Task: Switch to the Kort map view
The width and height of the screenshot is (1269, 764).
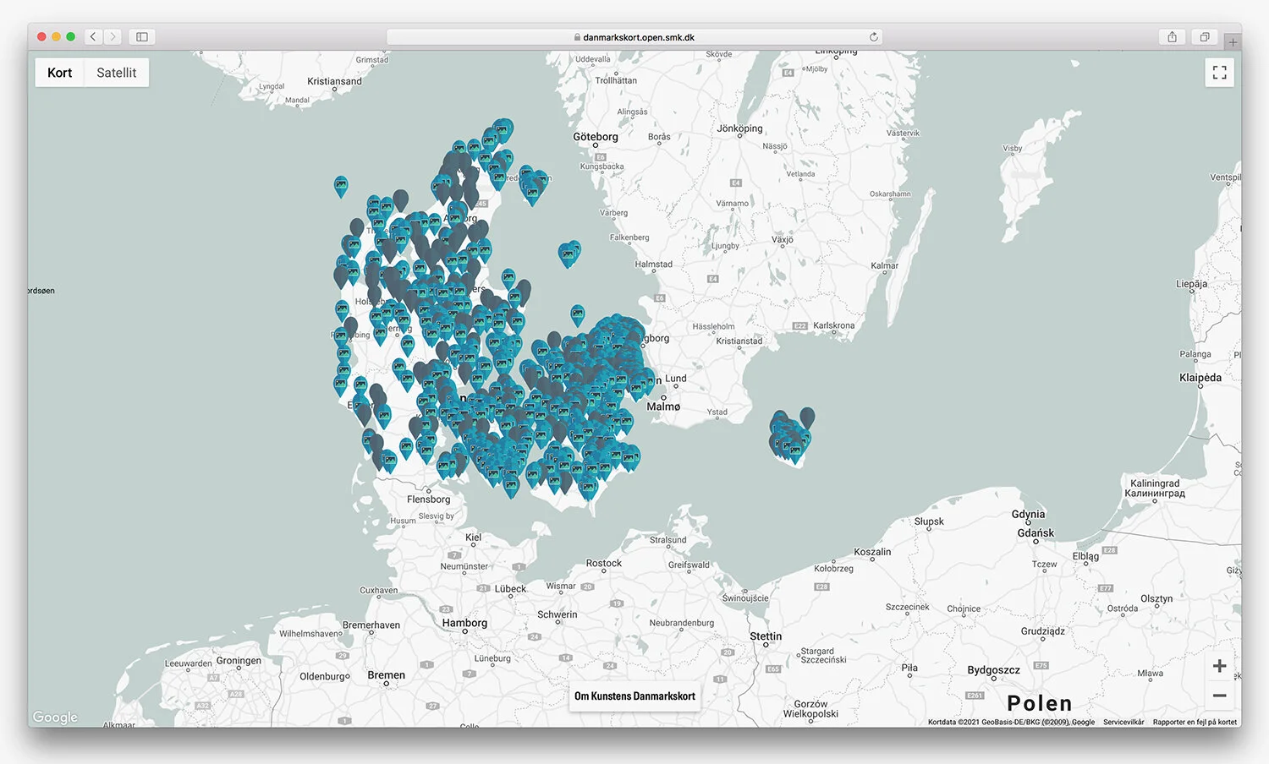Action: (x=59, y=73)
